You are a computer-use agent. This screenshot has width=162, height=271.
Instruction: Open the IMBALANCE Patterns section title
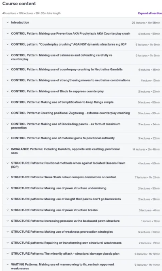[65, 151]
